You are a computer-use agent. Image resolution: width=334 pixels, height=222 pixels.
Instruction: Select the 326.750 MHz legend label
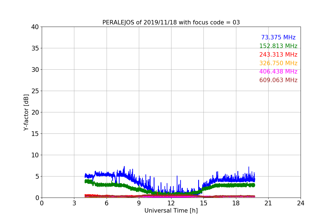[278, 63]
